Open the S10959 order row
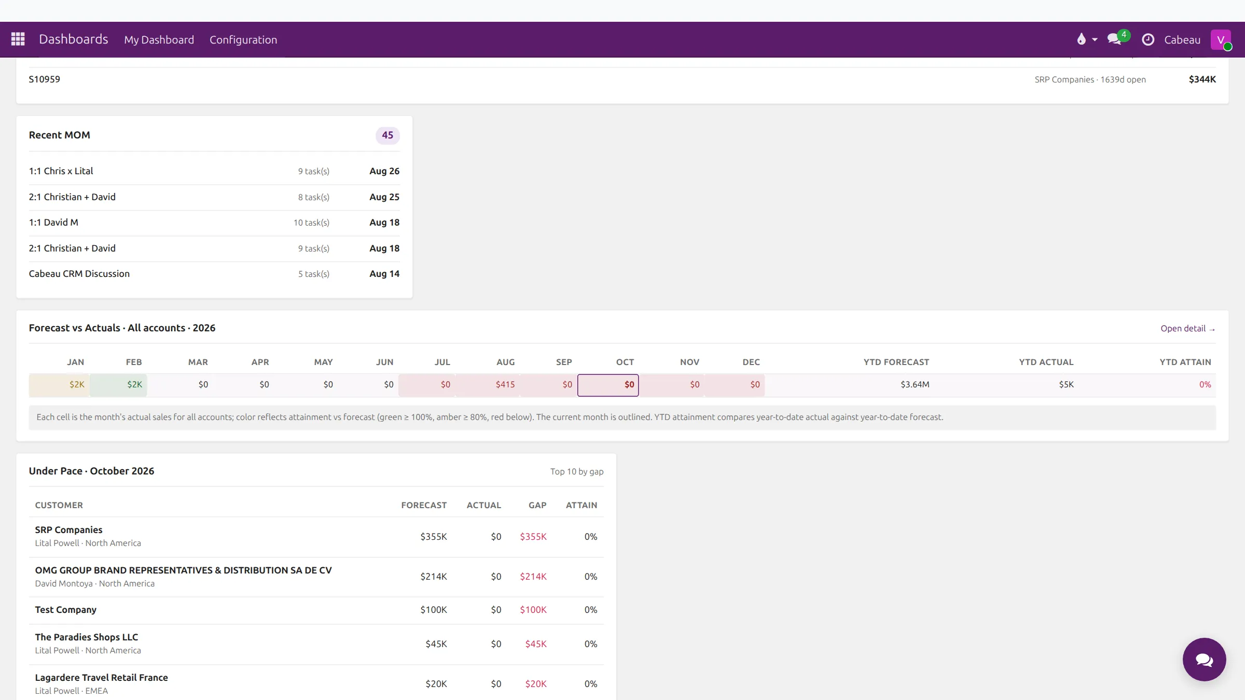This screenshot has height=700, width=1245. pos(622,79)
